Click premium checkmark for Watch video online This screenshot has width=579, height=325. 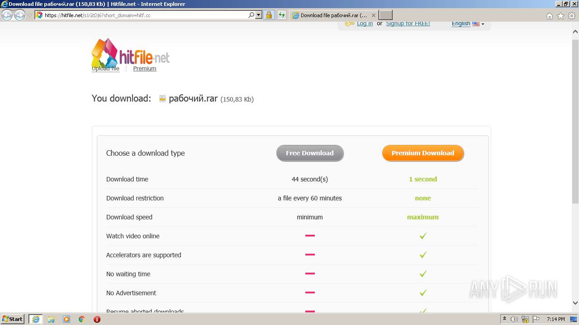[x=423, y=236]
